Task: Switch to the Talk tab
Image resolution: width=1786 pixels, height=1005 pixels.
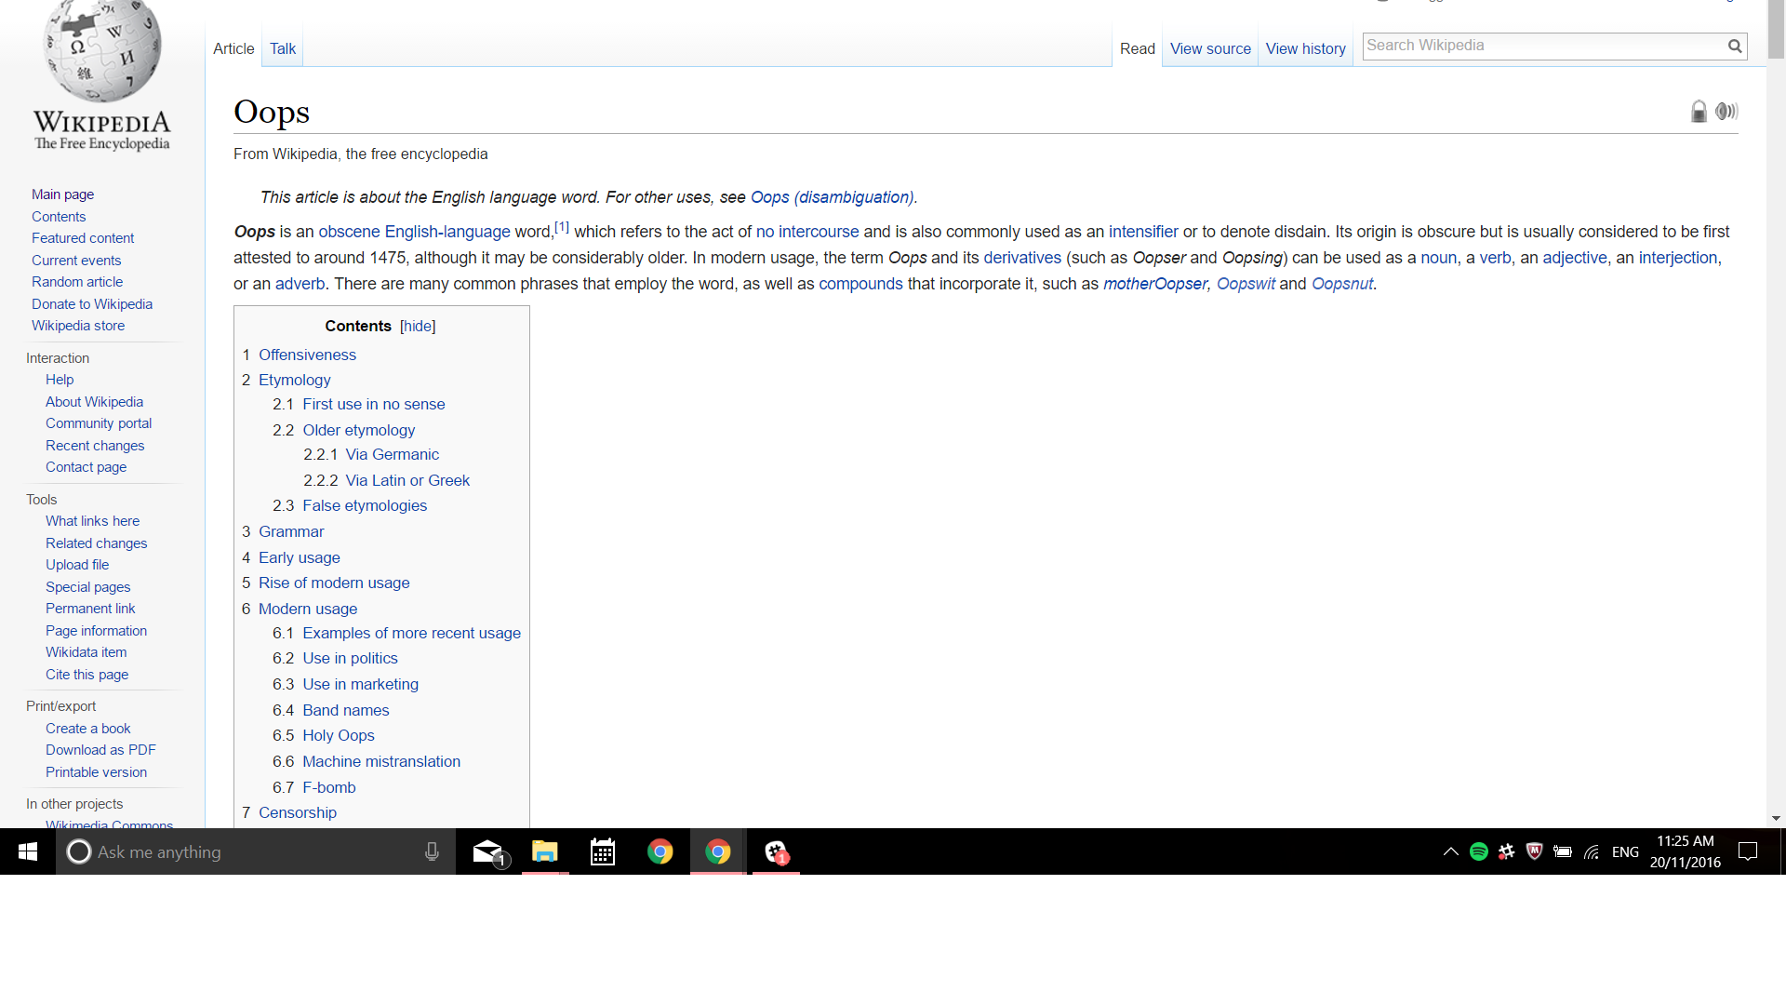Action: coord(283,48)
